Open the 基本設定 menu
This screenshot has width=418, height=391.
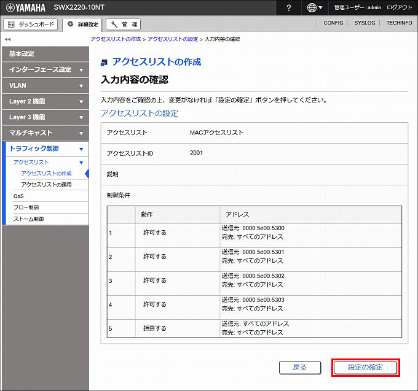coord(45,54)
